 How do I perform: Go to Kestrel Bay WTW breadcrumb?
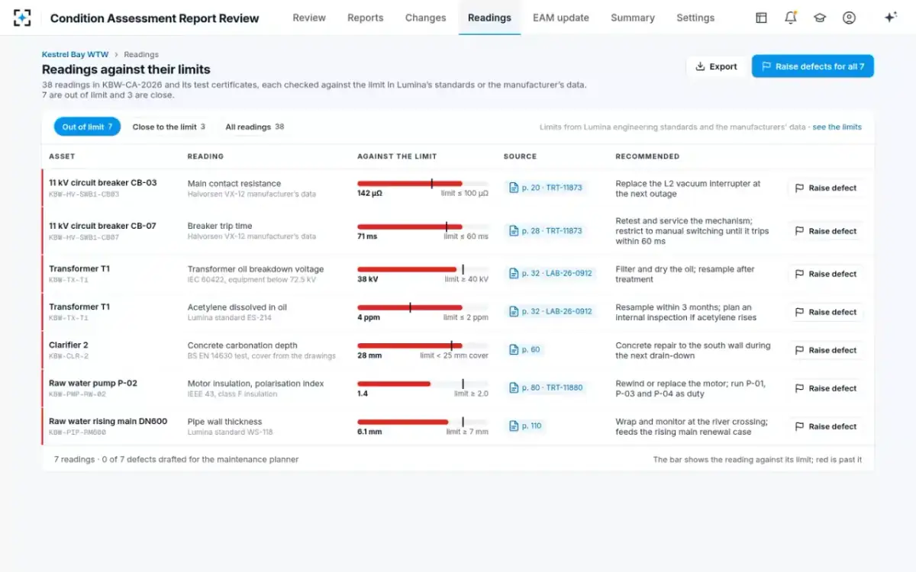click(75, 55)
